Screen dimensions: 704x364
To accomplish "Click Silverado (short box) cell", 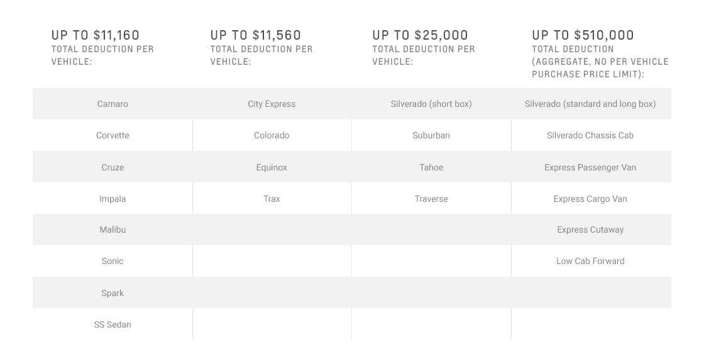I will [431, 104].
